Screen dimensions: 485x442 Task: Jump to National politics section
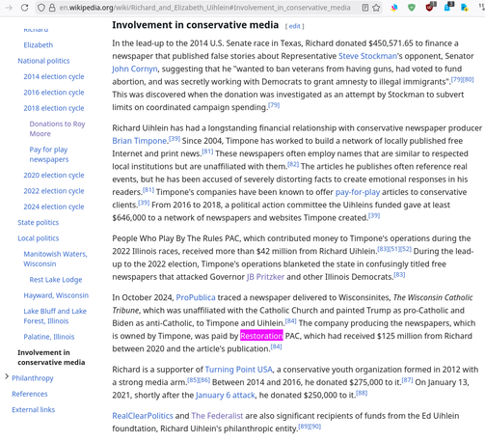point(43,61)
